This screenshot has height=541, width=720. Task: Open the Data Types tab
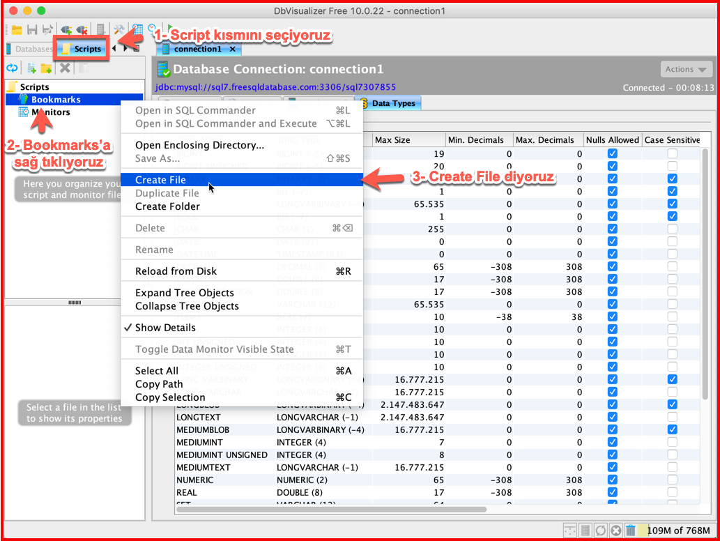point(388,103)
